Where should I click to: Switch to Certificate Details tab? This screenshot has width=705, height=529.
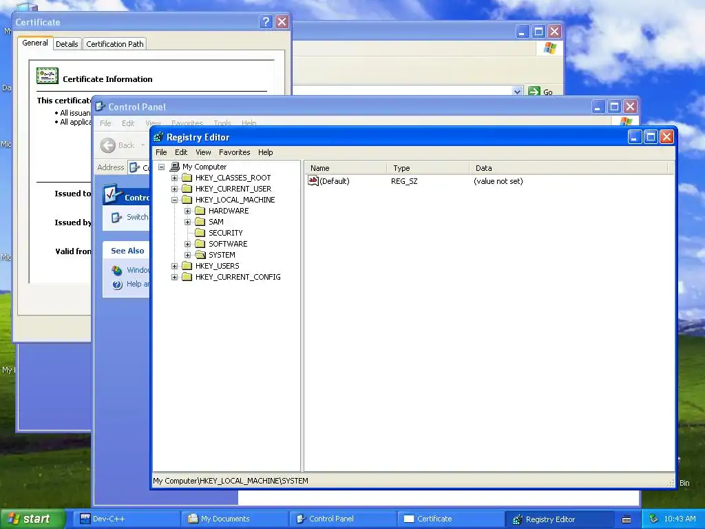pos(67,44)
